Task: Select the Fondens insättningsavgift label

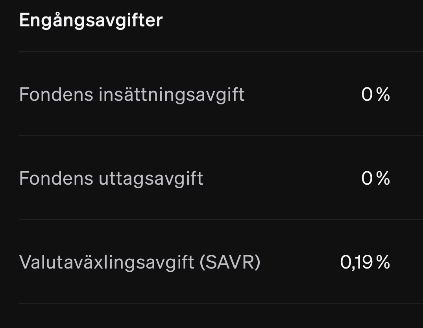Action: pos(132,95)
